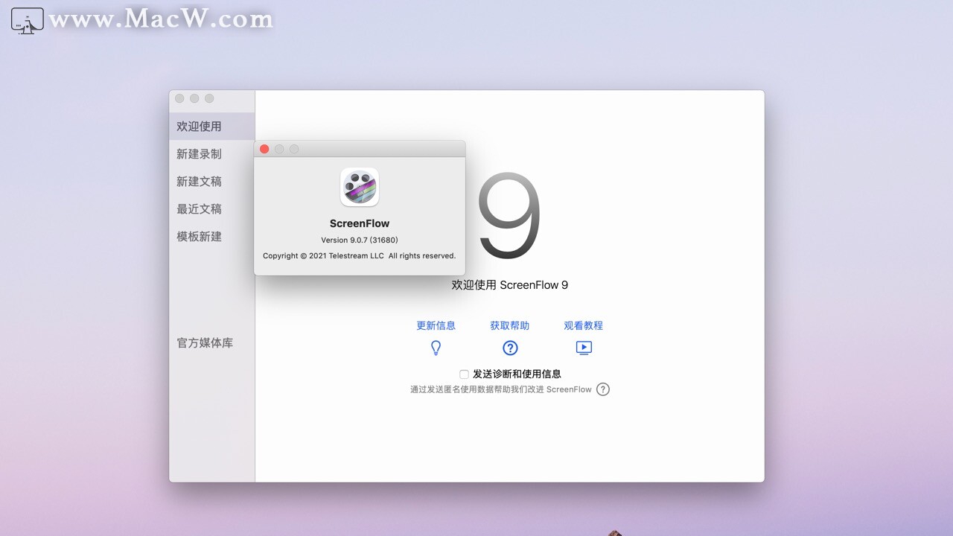Click the help icon beside anonymous data text
Viewport: 953px width, 536px height.
(x=603, y=389)
